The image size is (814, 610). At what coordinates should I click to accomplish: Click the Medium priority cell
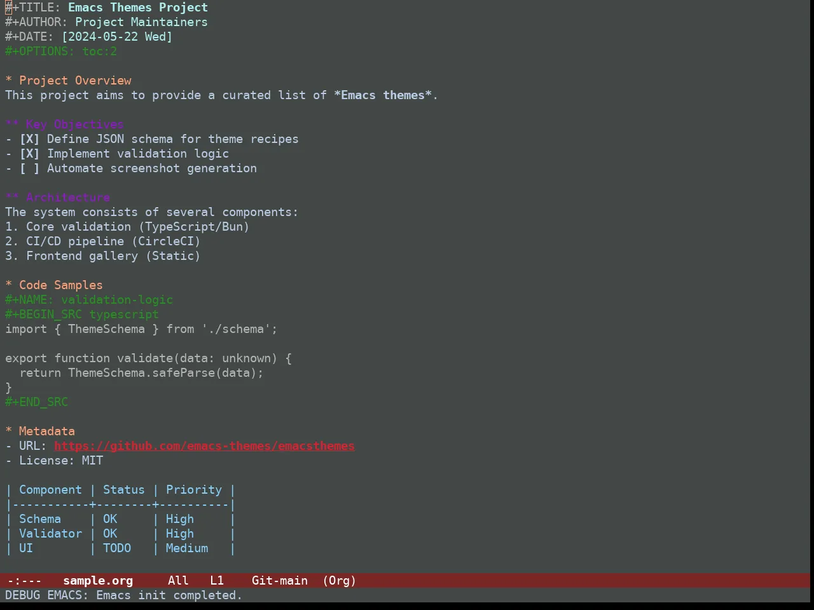pyautogui.click(x=187, y=548)
